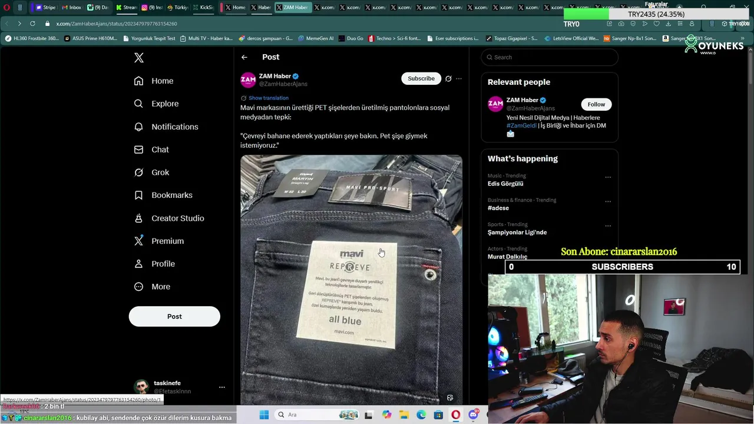The height and width of the screenshot is (424, 754).
Task: Open HL360 Frostbite bookmark
Action: [32, 38]
